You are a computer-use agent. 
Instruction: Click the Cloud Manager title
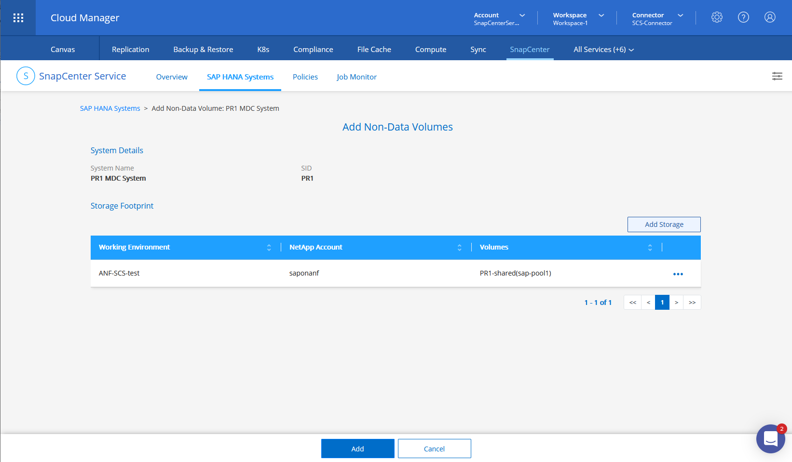[85, 18]
